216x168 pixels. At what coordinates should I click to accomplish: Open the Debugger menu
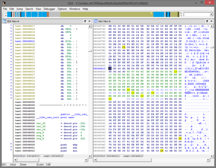pos(49,9)
